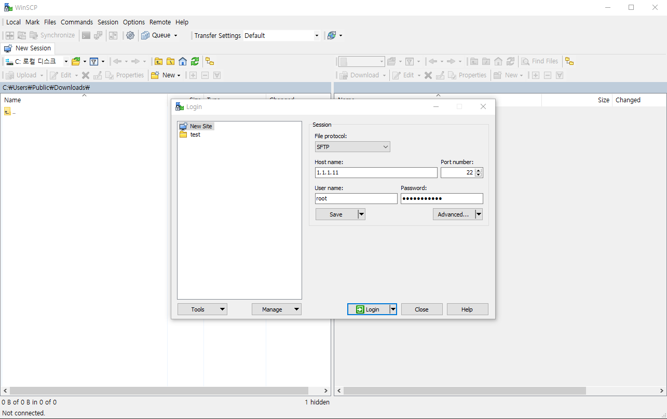Click the Host name field
The height and width of the screenshot is (419, 667).
pos(376,172)
